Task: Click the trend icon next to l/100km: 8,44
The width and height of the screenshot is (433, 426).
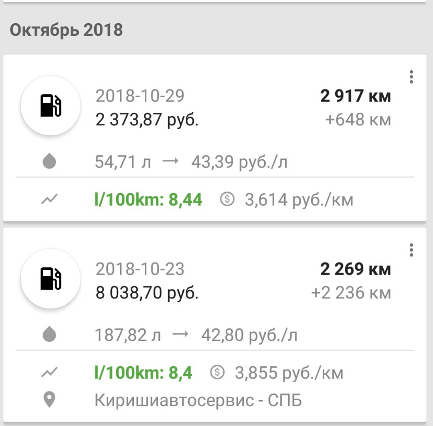Action: [x=49, y=199]
